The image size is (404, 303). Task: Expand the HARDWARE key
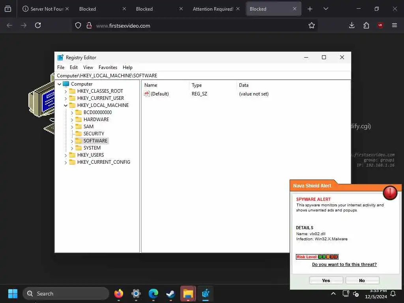[x=72, y=120]
